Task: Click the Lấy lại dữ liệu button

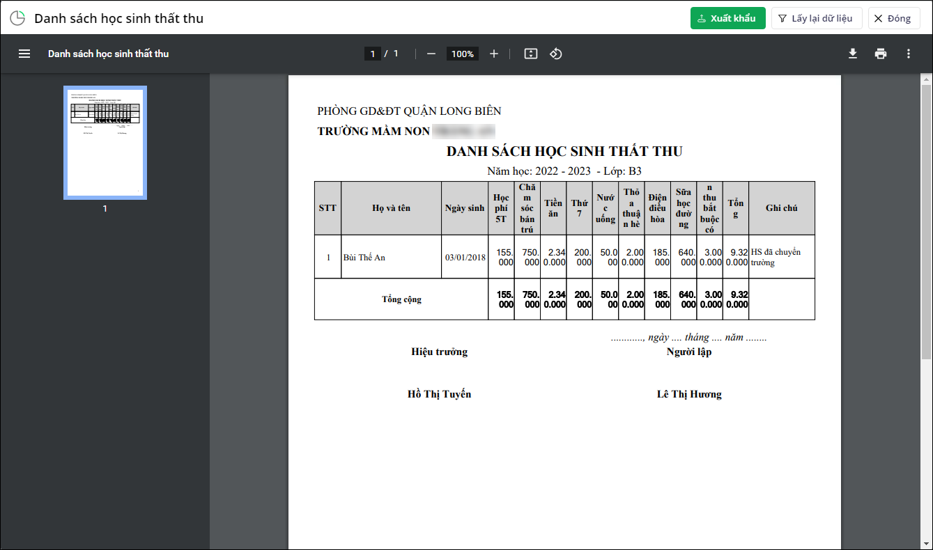Action: coord(817,18)
